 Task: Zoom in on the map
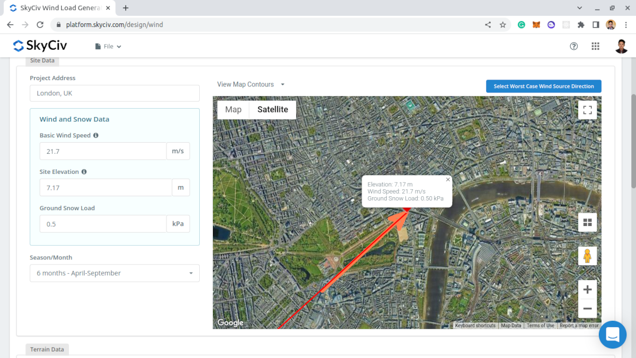[x=587, y=290]
